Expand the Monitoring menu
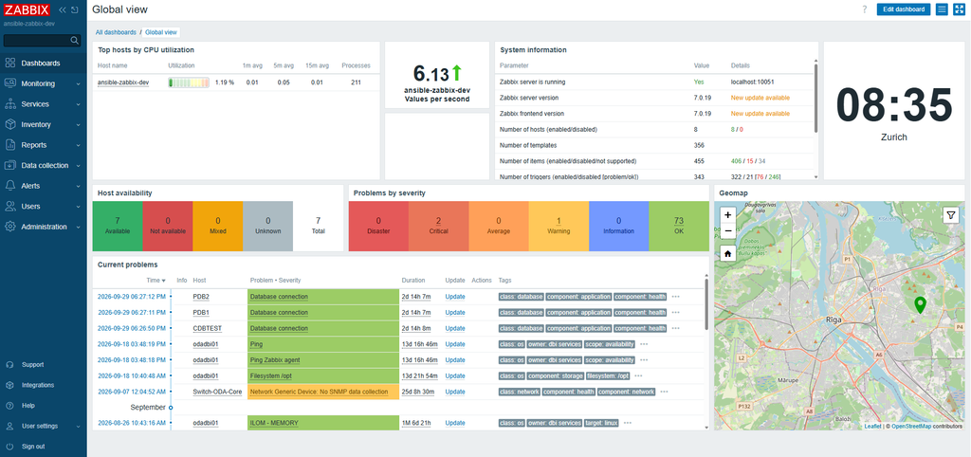 44,83
